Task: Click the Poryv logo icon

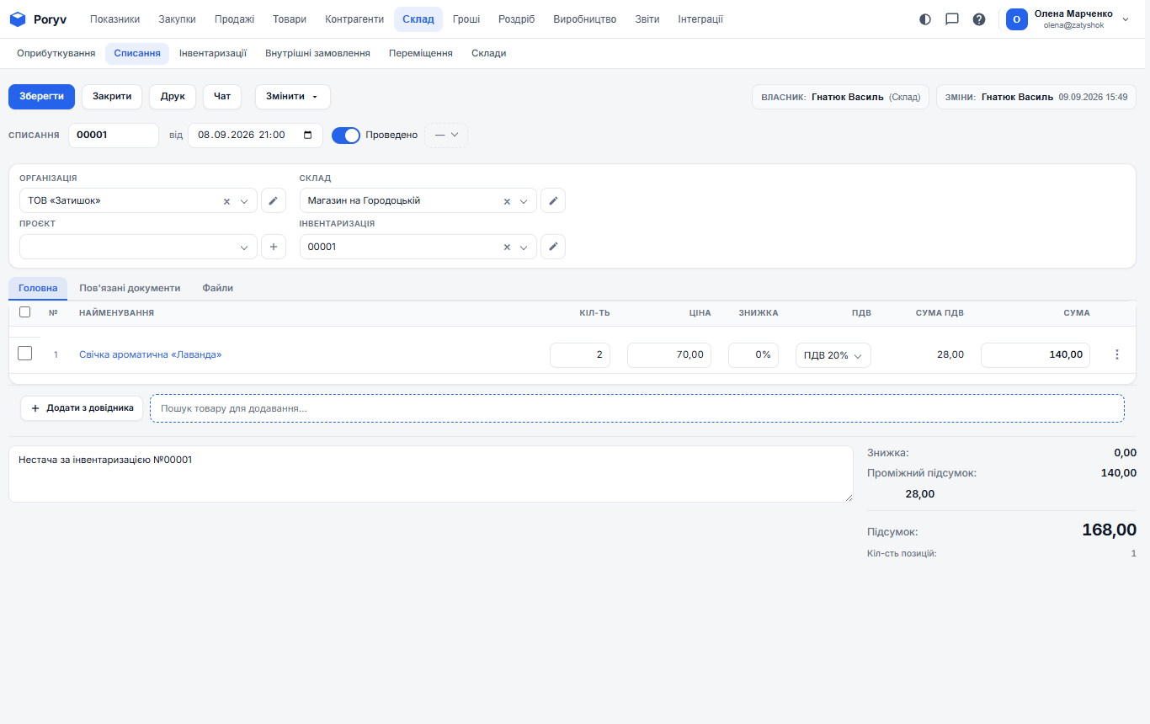Action: coord(18,19)
